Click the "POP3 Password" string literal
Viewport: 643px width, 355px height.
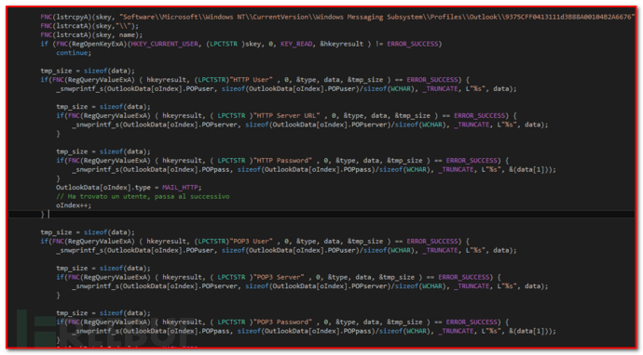click(282, 322)
